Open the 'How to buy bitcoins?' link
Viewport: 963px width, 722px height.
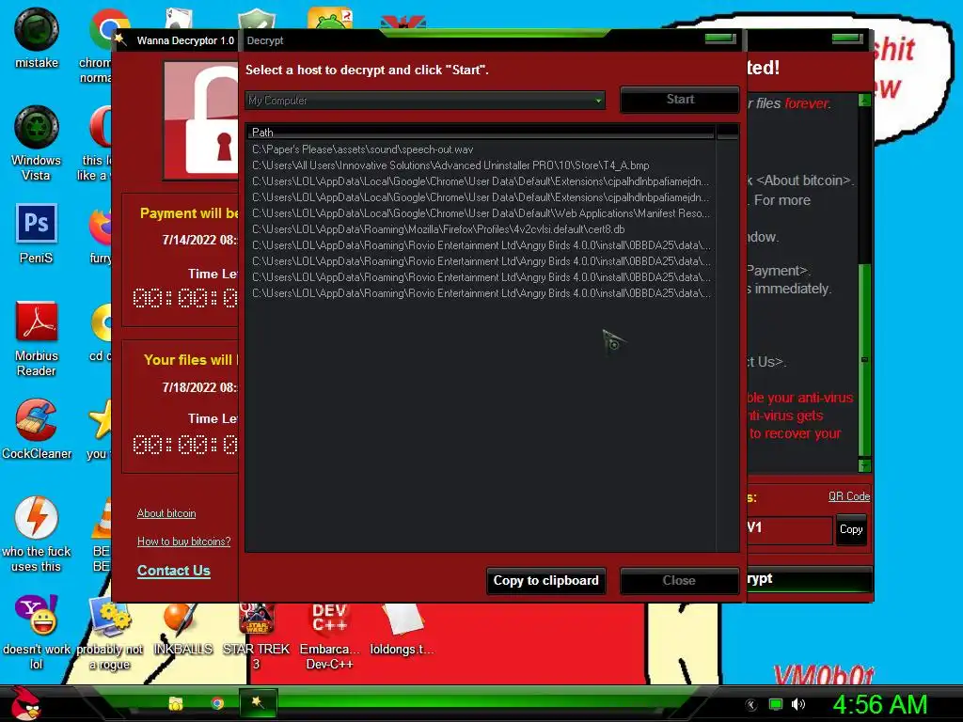[183, 541]
